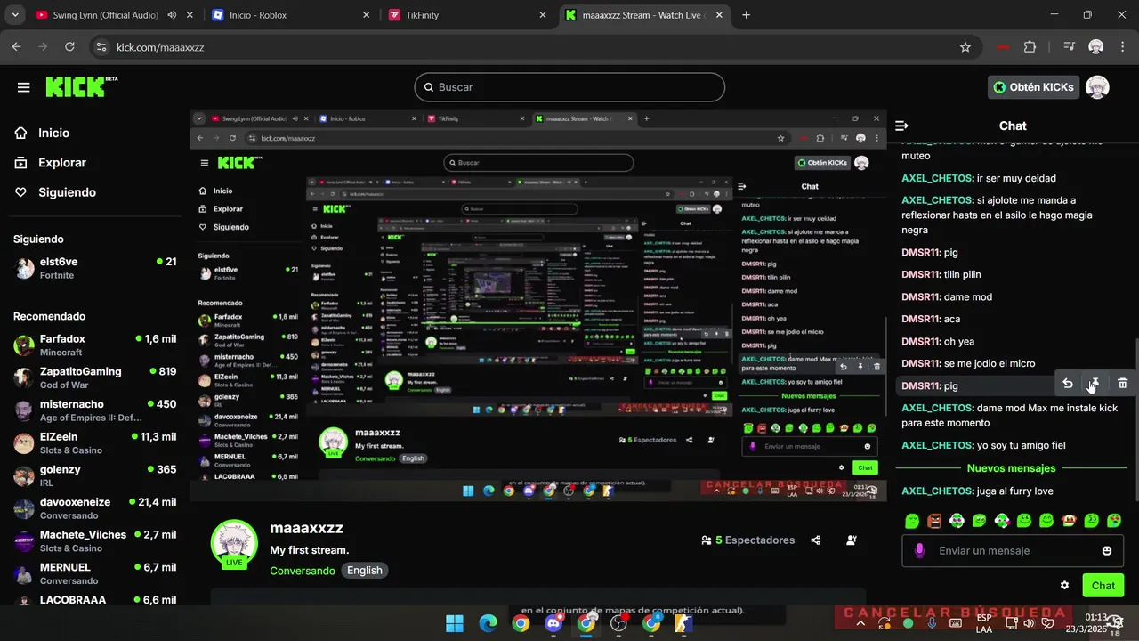Screen dimensions: 1139x641
Task: Open Chrome media control icon
Action: (1069, 47)
